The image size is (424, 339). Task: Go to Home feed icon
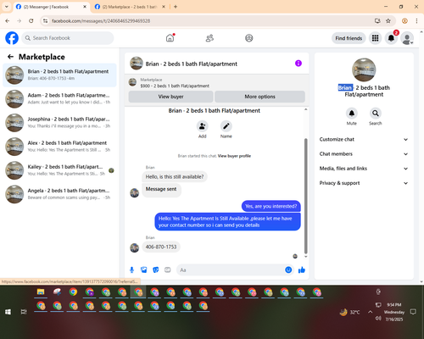(x=170, y=38)
